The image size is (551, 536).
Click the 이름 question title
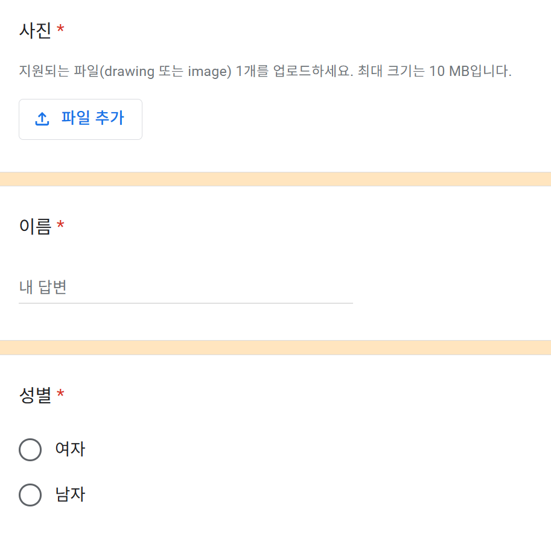pos(33,224)
